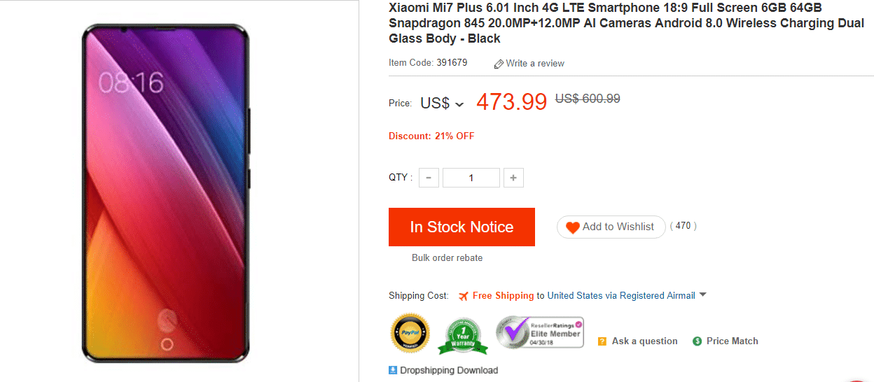874x382 pixels.
Task: Increase quantity with the plus button
Action: 513,178
